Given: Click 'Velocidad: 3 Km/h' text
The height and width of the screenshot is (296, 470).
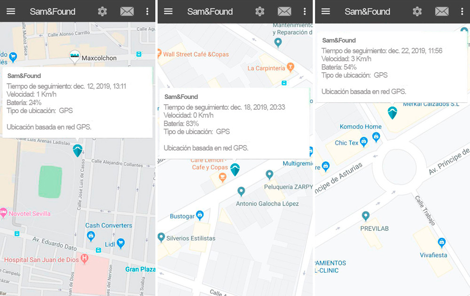Looking at the screenshot, I should pyautogui.click(x=346, y=59).
